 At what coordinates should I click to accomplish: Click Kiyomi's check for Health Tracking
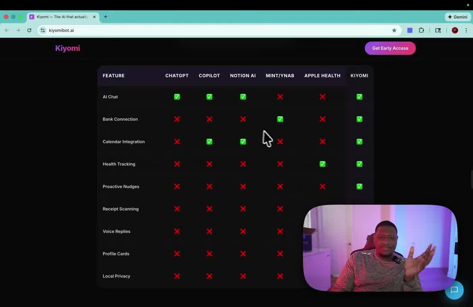coord(359,164)
